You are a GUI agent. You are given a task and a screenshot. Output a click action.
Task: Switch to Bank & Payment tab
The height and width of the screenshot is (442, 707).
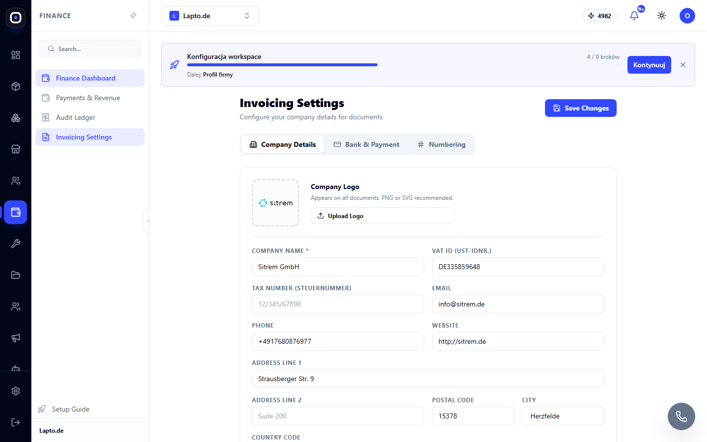(x=366, y=144)
